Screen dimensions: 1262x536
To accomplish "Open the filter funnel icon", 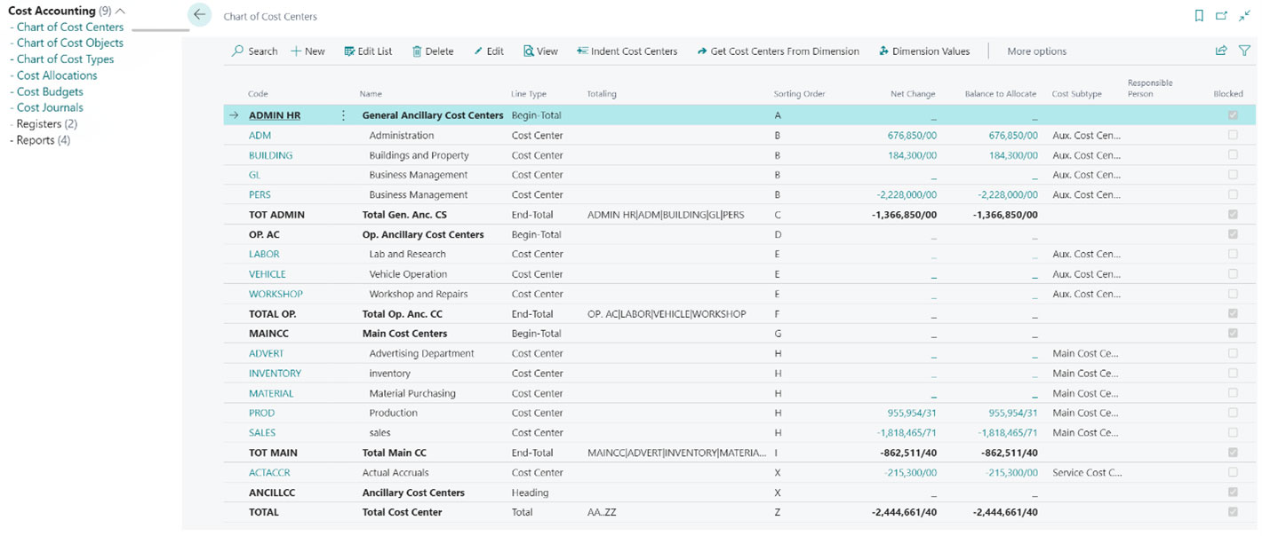I will 1244,51.
